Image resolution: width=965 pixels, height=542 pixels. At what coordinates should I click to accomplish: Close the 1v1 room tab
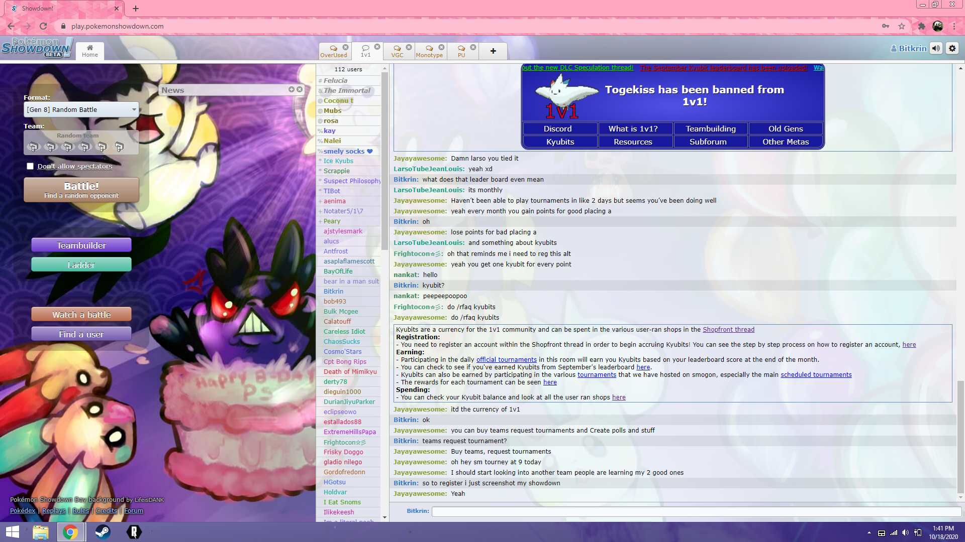click(x=377, y=47)
